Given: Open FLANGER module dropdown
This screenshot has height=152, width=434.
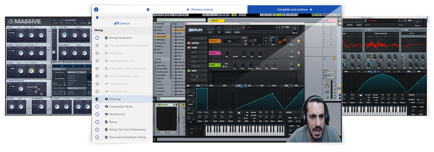Looking at the screenshot, I should point(215,53).
